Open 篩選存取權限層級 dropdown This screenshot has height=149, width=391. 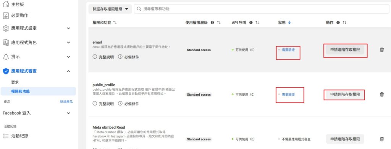coord(110,9)
